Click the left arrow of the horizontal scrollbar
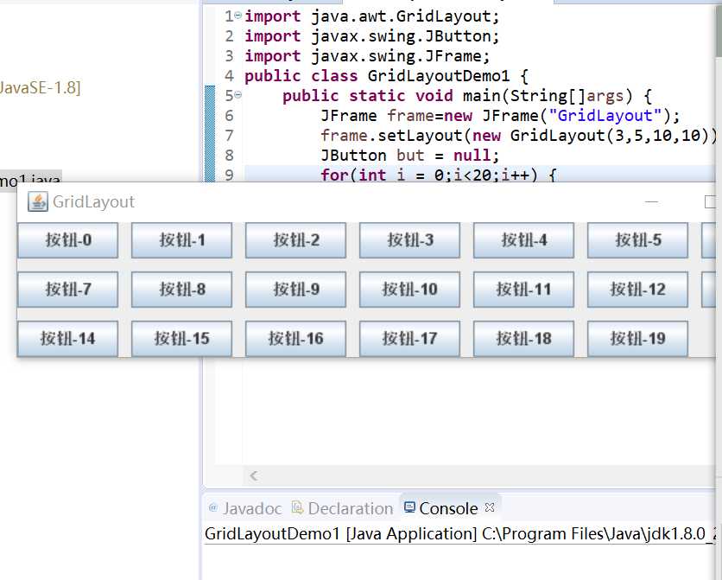 (254, 476)
